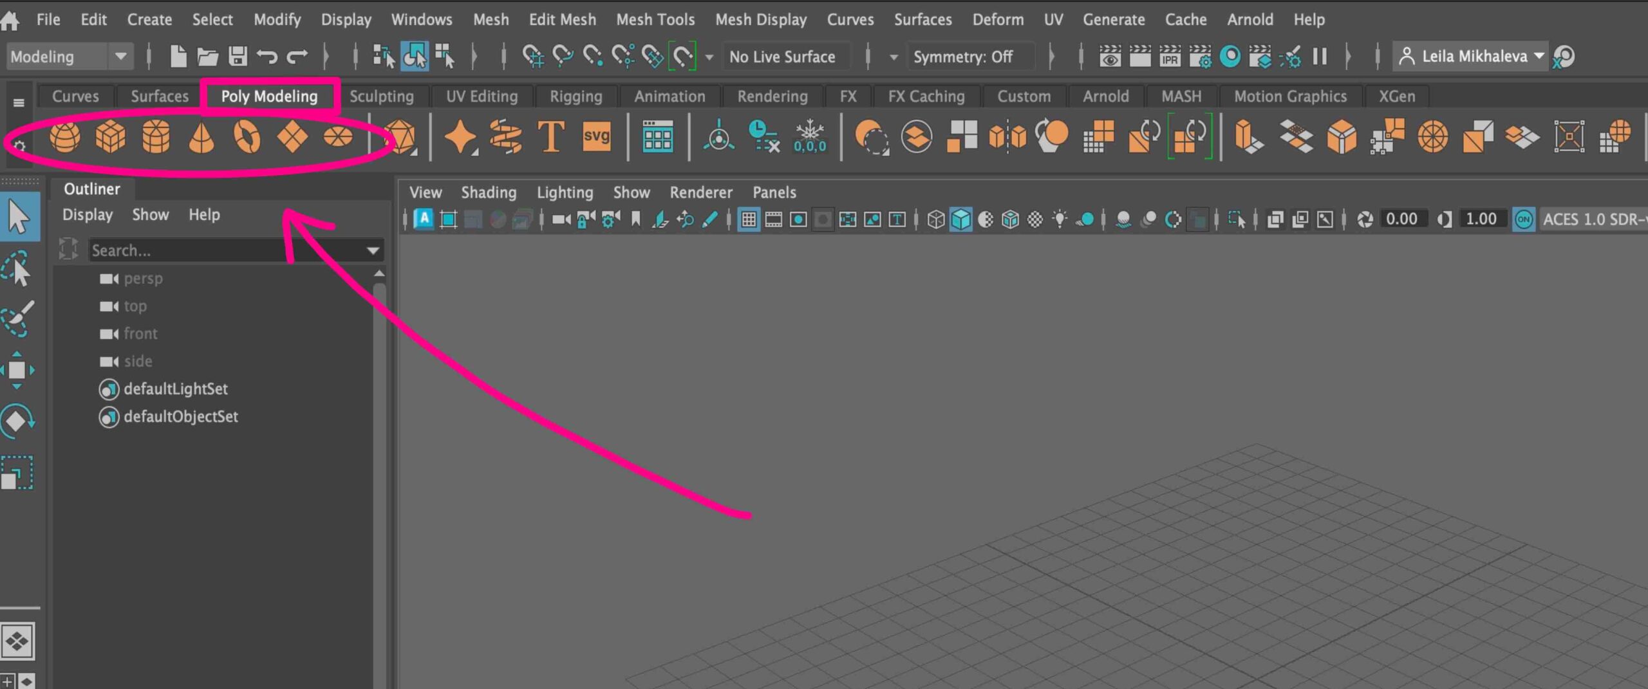The width and height of the screenshot is (1648, 689).
Task: Open the Outliner Show menu
Action: pyautogui.click(x=150, y=215)
